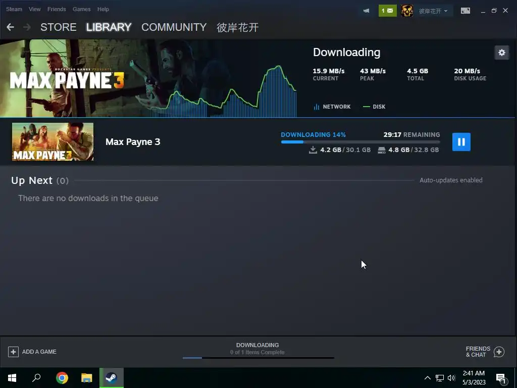Open the network tray icon

click(x=440, y=378)
